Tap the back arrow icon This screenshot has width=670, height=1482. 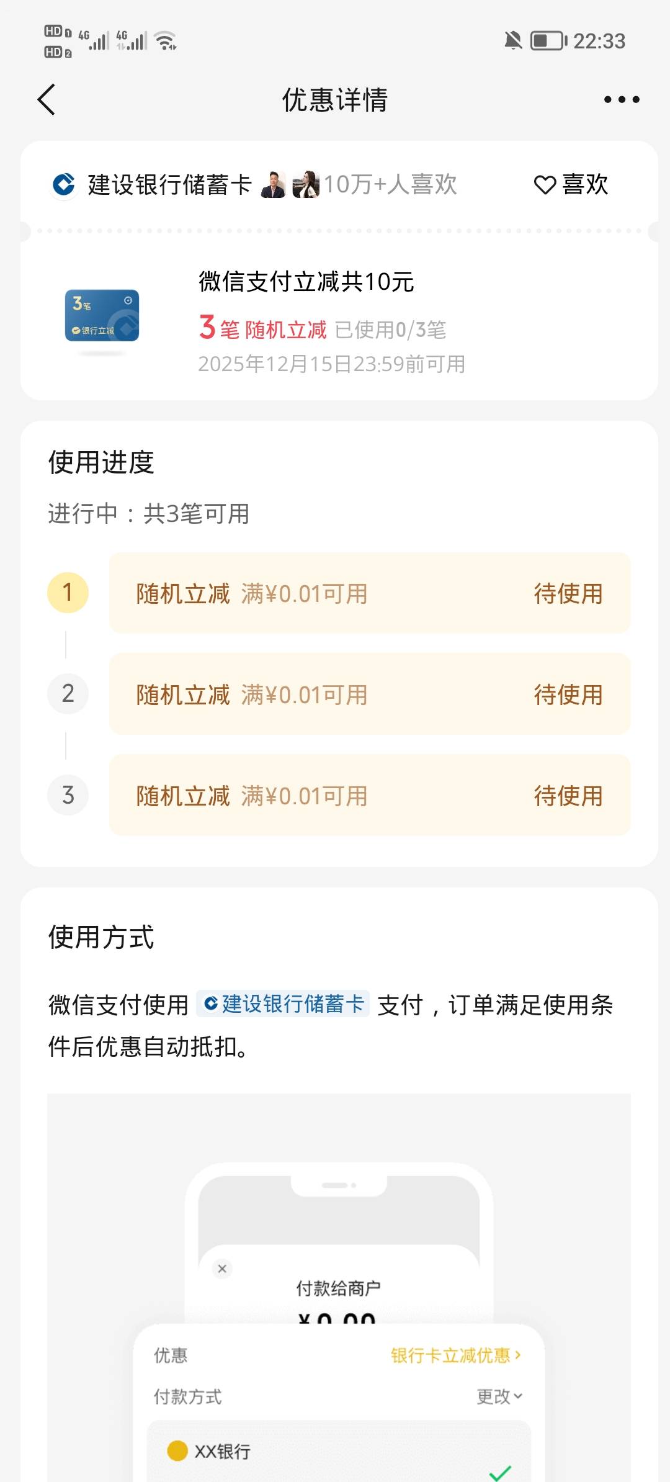click(x=47, y=100)
